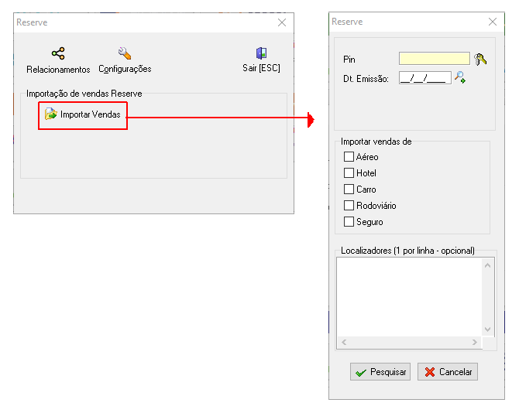
Task: Click the Importar Vendas button
Action: pos(83,115)
